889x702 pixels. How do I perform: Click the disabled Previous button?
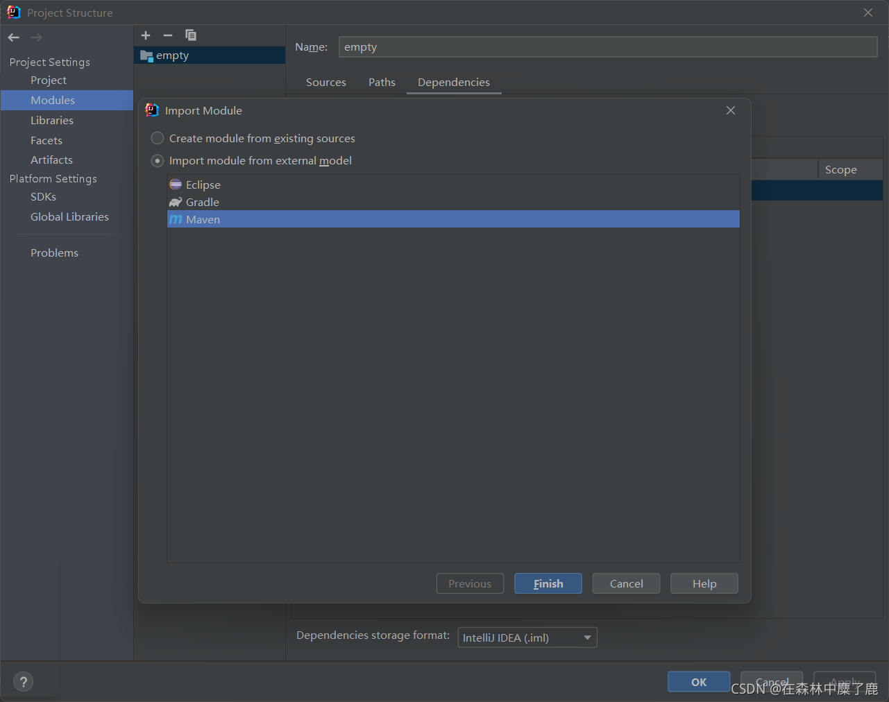click(470, 583)
